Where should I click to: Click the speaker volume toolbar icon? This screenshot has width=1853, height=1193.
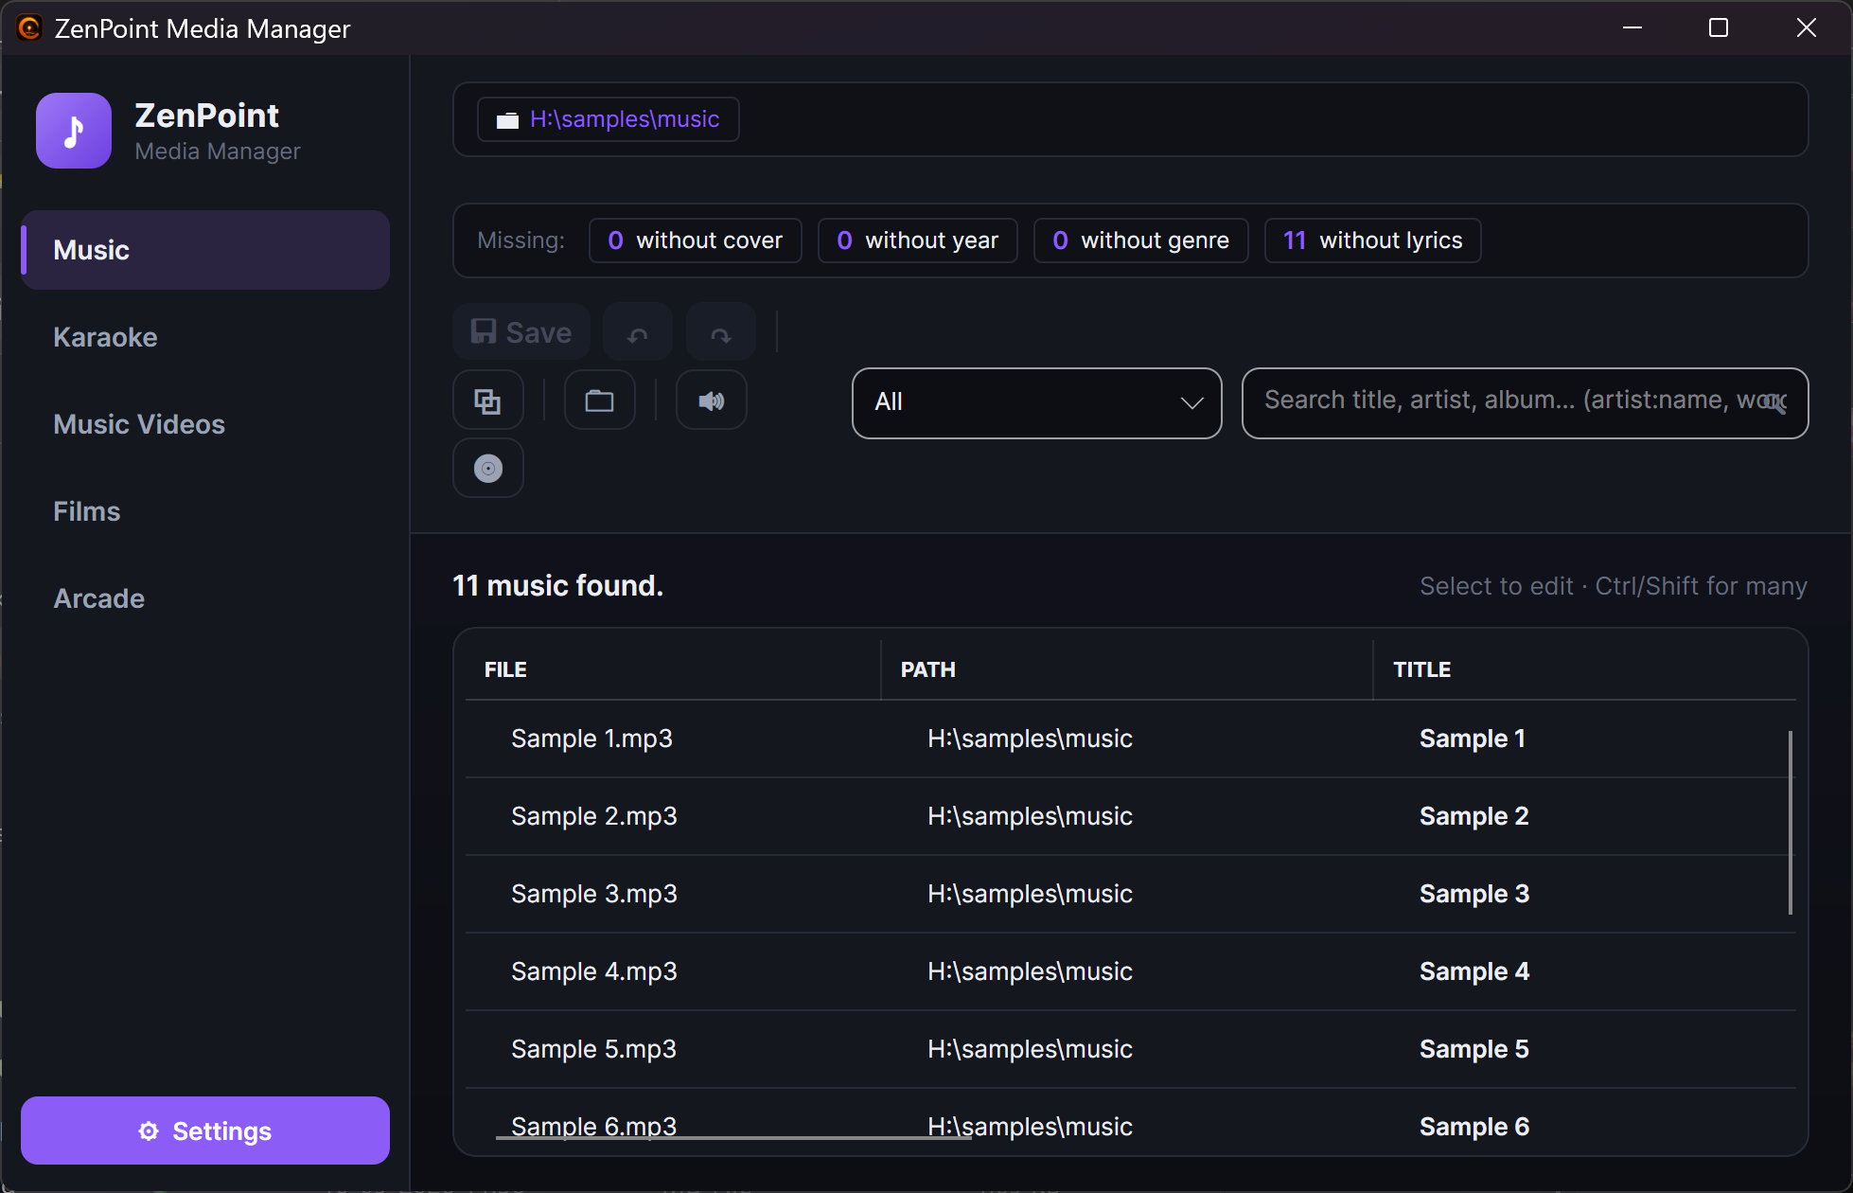pyautogui.click(x=712, y=401)
